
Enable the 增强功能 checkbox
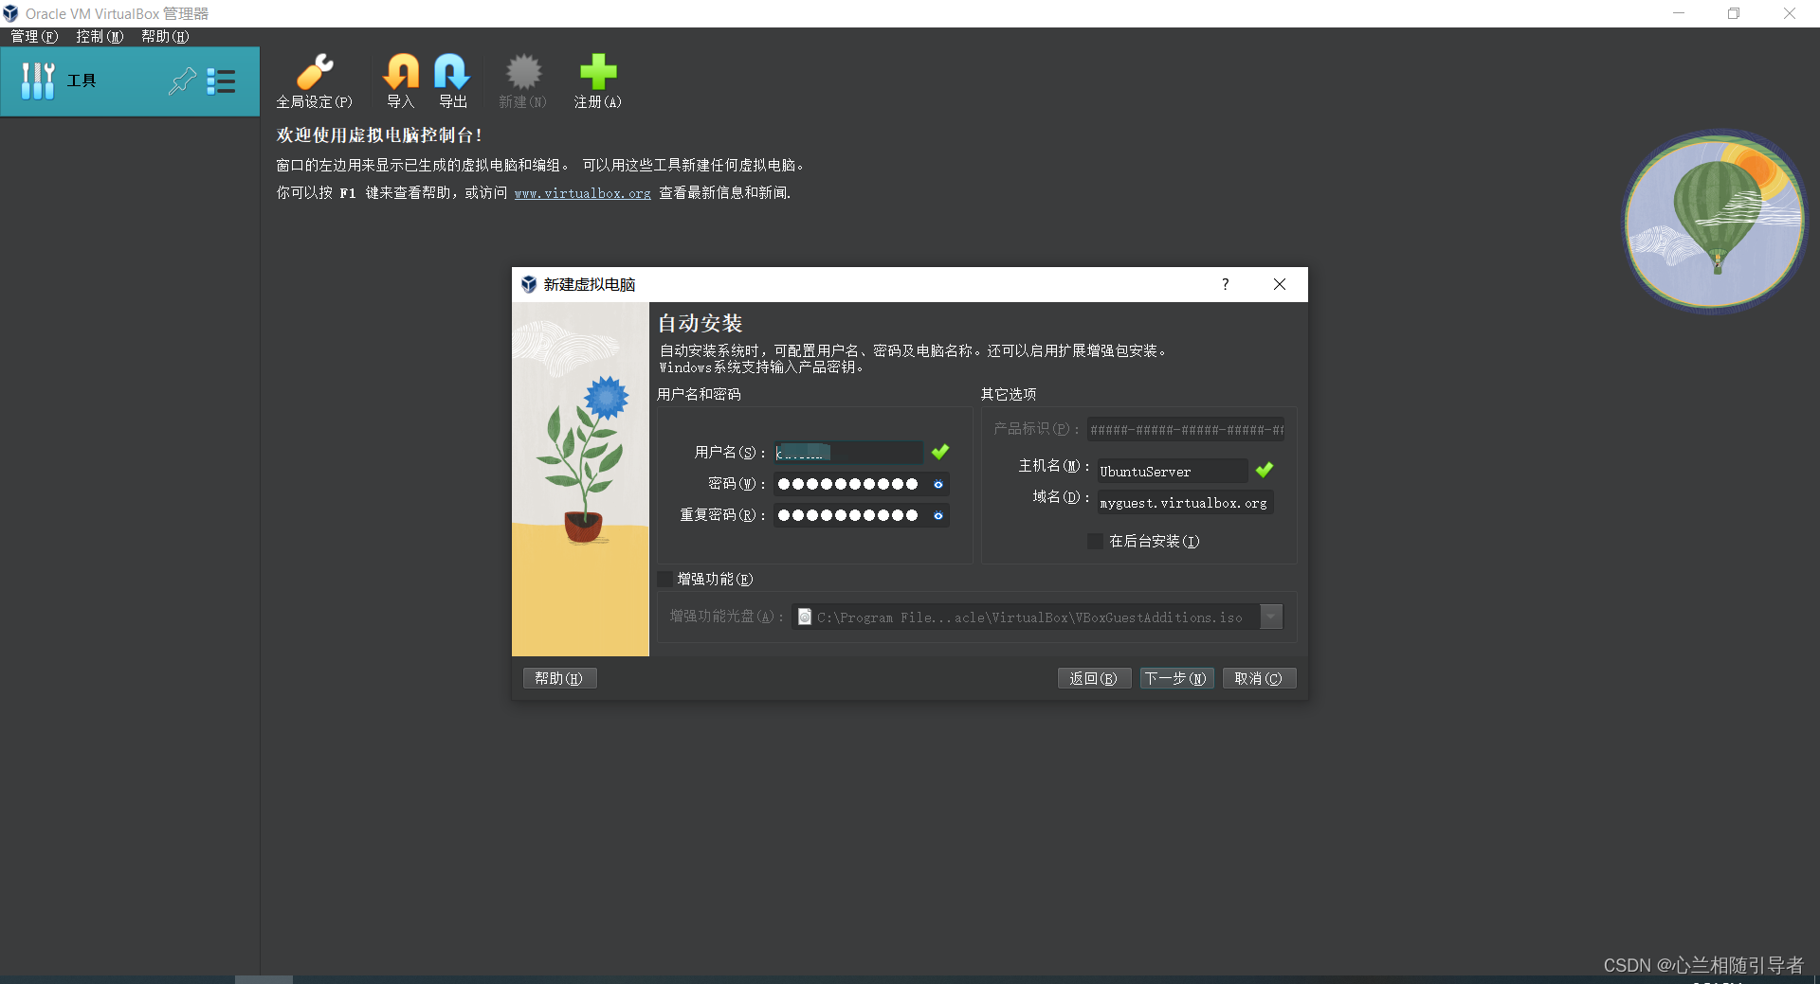click(x=664, y=579)
